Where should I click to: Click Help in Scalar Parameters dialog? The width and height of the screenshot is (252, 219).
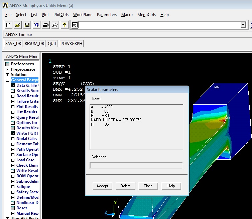pyautogui.click(x=171, y=186)
